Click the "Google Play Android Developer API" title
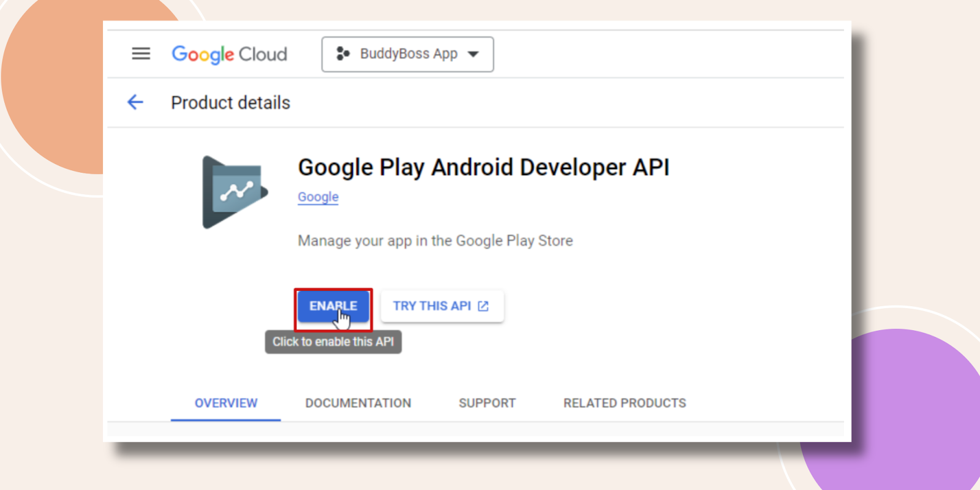Viewport: 980px width, 490px height. click(483, 167)
